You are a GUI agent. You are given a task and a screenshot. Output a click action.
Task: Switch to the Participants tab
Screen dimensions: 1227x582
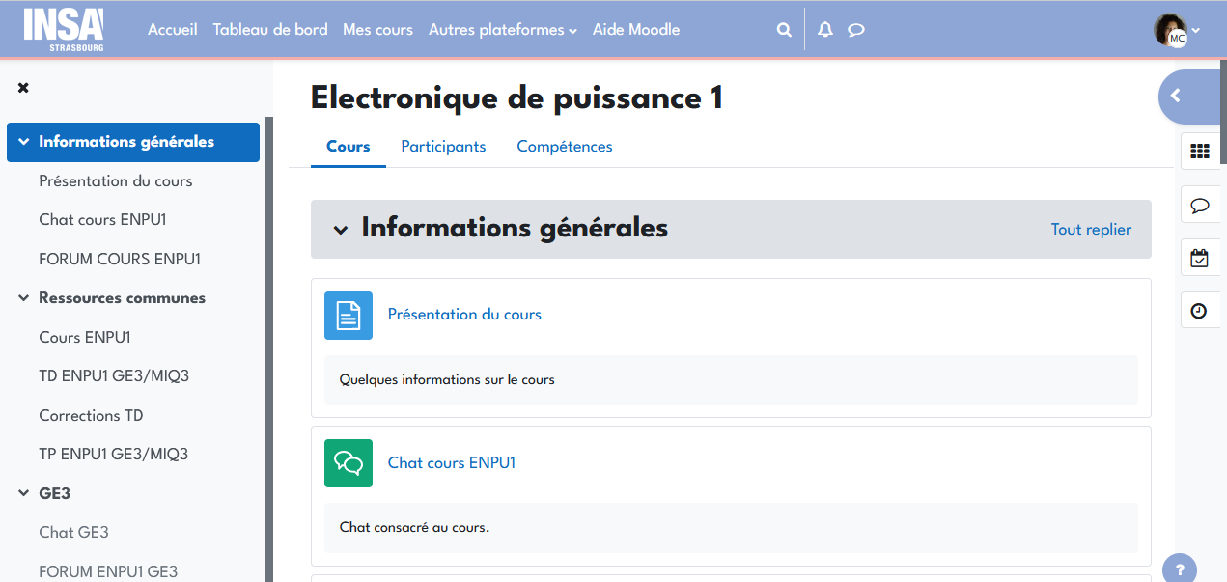point(443,147)
